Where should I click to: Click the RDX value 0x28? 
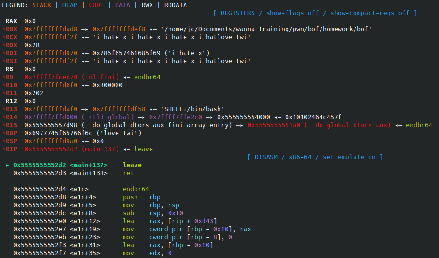pos(32,45)
